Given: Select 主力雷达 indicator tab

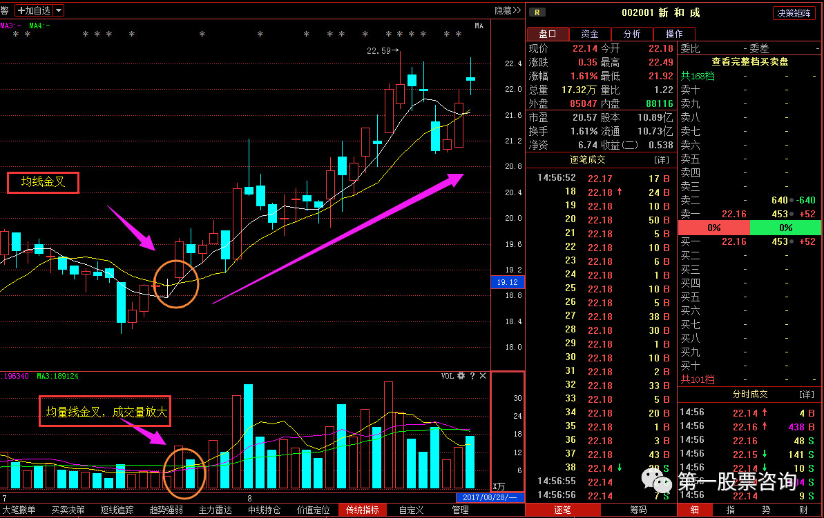Looking at the screenshot, I should [215, 510].
